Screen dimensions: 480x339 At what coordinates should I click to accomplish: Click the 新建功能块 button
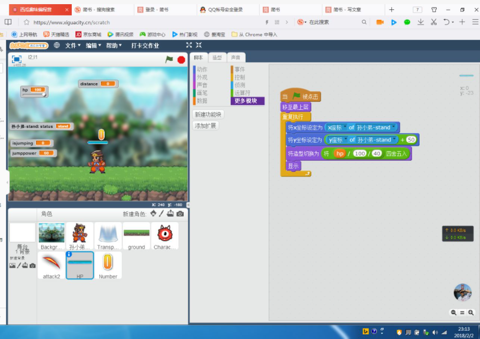click(208, 114)
